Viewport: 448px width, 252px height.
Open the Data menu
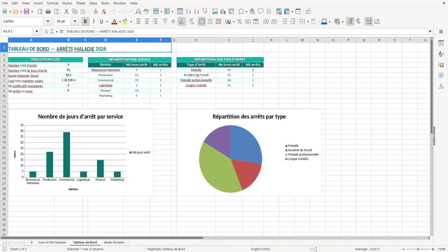[x=93, y=3]
